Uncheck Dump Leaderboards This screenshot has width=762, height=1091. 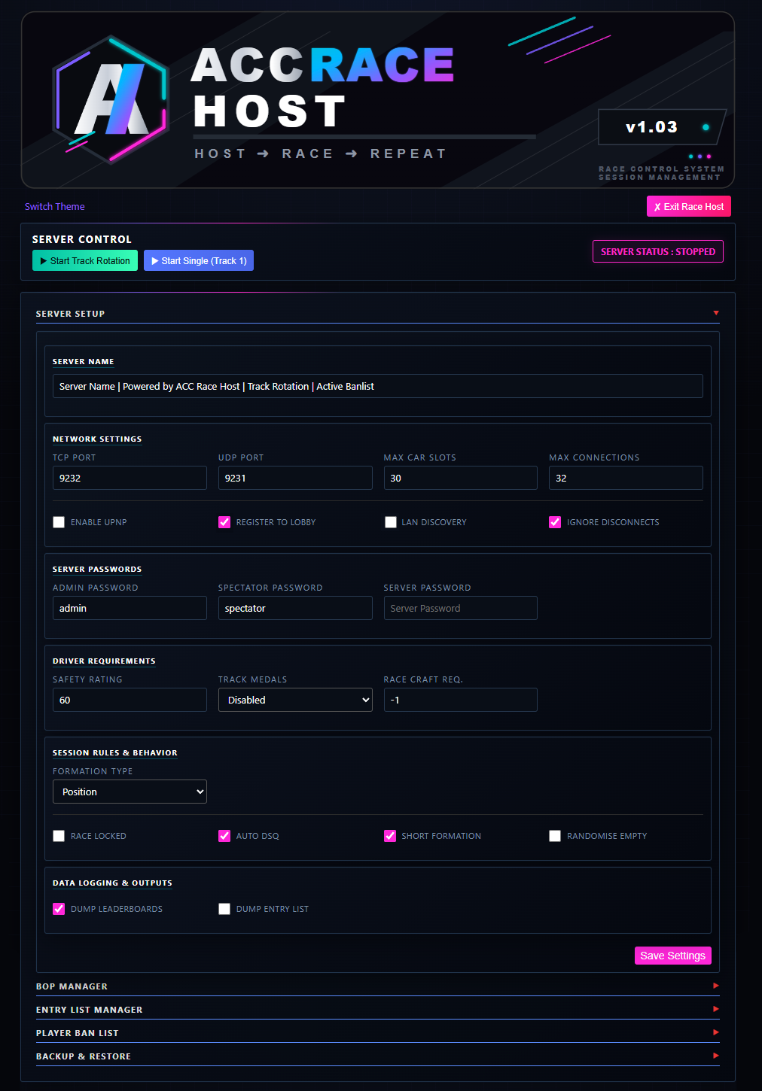59,909
